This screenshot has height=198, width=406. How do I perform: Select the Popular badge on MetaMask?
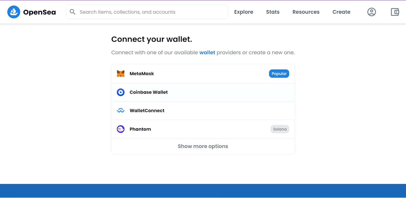[x=279, y=73]
